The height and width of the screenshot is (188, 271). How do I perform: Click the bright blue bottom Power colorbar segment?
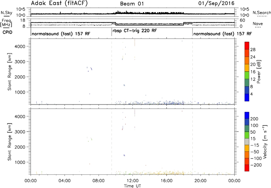(x=247, y=97)
